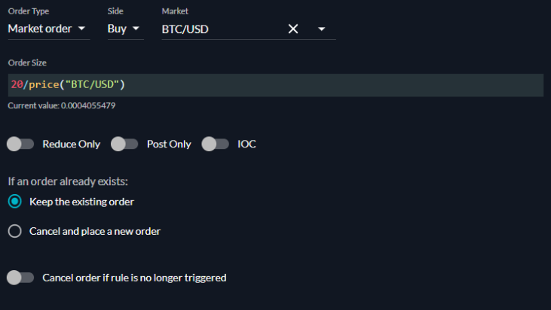
Task: Open the Side dropdown arrow next to Buy
Action: coord(136,29)
